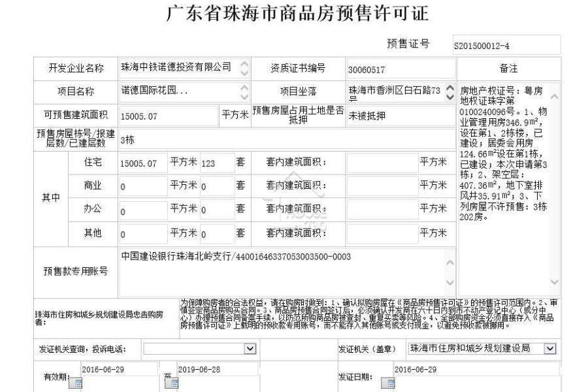Viewport: 588px width, 392px height.
Task: Click the office area field in 办公 row
Action: [x=143, y=210]
